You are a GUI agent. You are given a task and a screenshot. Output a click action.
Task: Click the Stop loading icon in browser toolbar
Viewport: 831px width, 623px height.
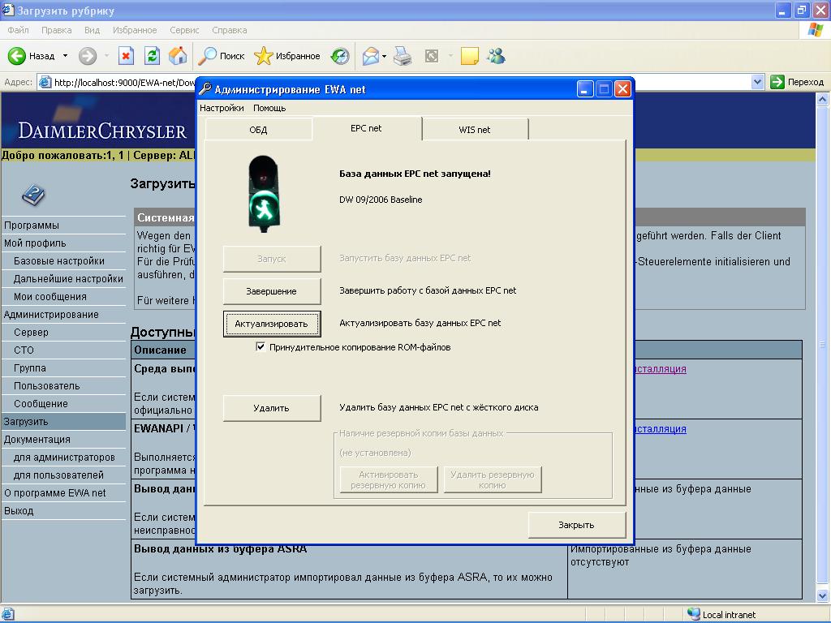[126, 56]
